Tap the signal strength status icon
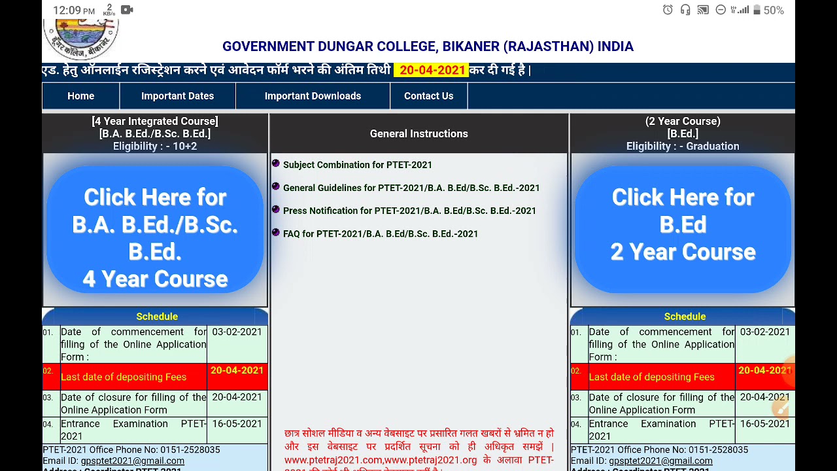The width and height of the screenshot is (837, 471). [739, 10]
